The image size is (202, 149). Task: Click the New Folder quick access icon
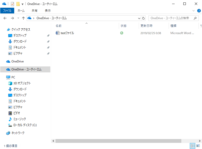pos(18,4)
